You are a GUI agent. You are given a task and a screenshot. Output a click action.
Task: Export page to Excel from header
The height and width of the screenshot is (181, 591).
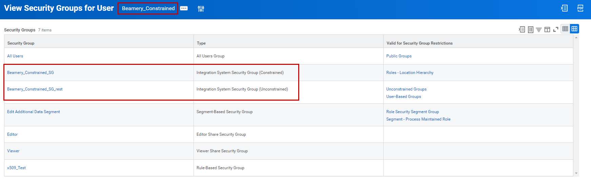[564, 8]
